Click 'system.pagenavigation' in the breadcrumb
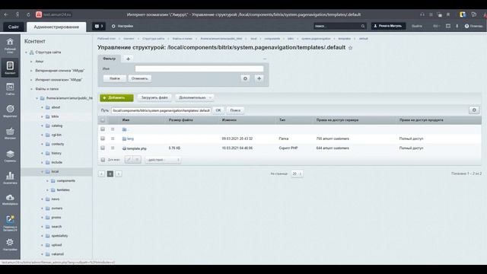 [x=316, y=39]
